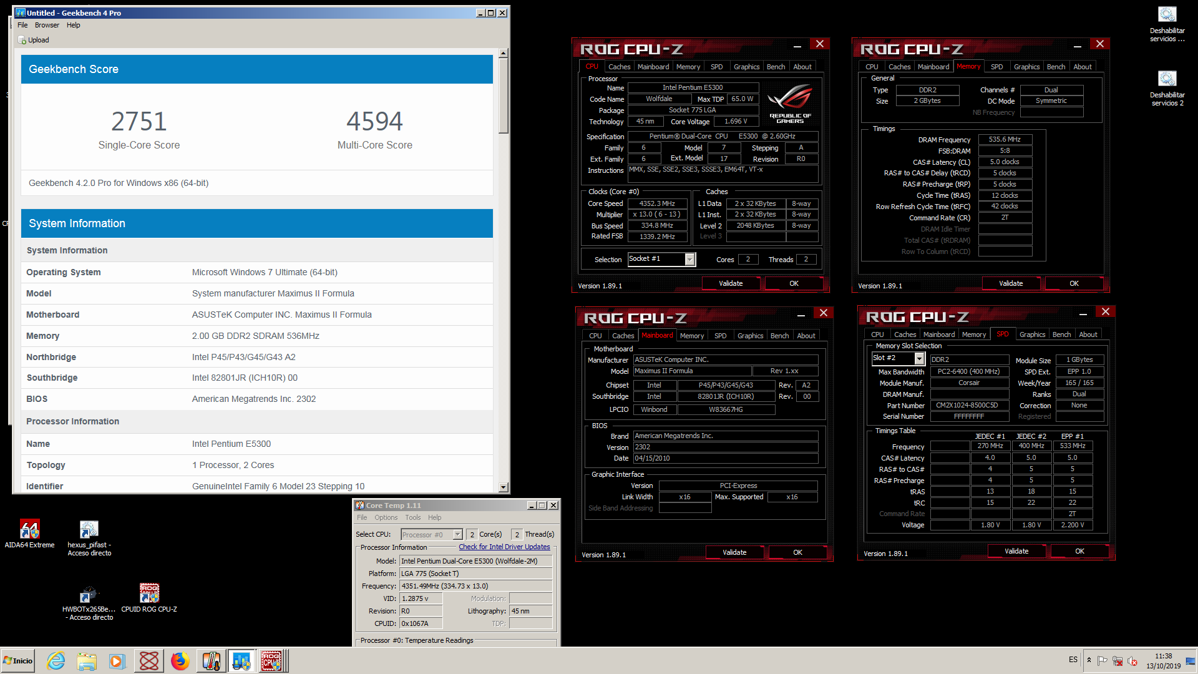Open Core Temp File menu

tap(362, 517)
